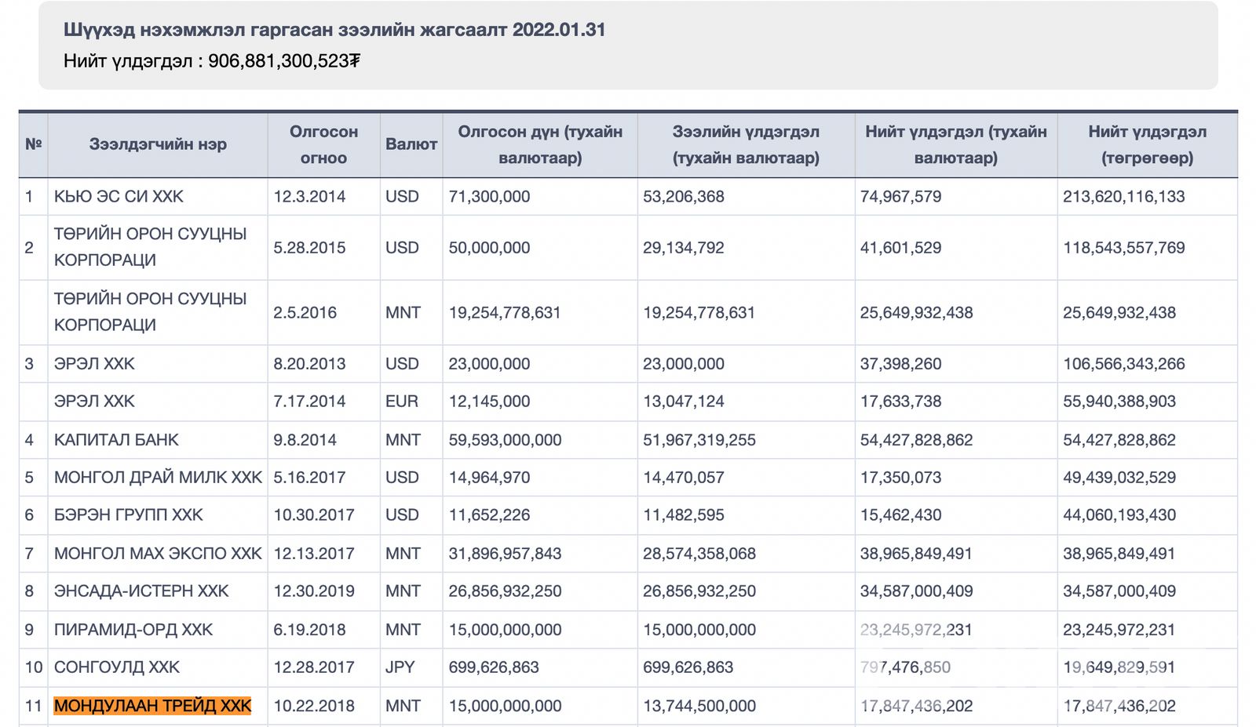
Task: Click the № column header
Action: pyautogui.click(x=33, y=144)
